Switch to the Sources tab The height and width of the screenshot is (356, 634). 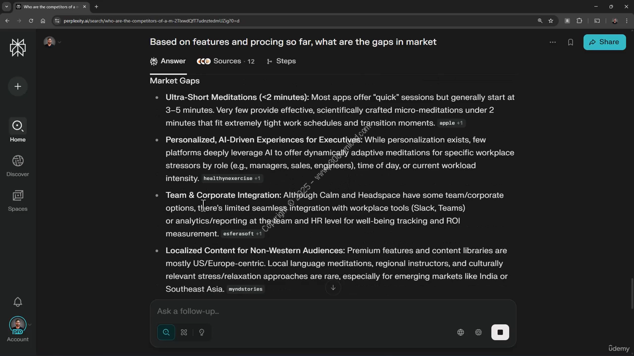click(x=226, y=61)
